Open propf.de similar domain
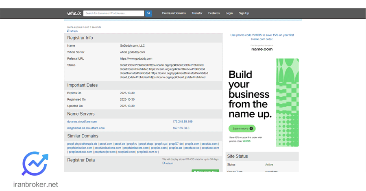 click(120, 144)
